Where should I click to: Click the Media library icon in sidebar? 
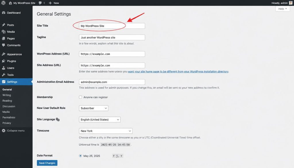click(x=3, y=32)
